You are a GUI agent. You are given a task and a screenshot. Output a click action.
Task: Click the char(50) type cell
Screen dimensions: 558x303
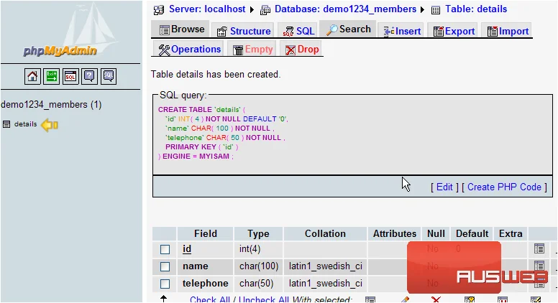point(256,283)
